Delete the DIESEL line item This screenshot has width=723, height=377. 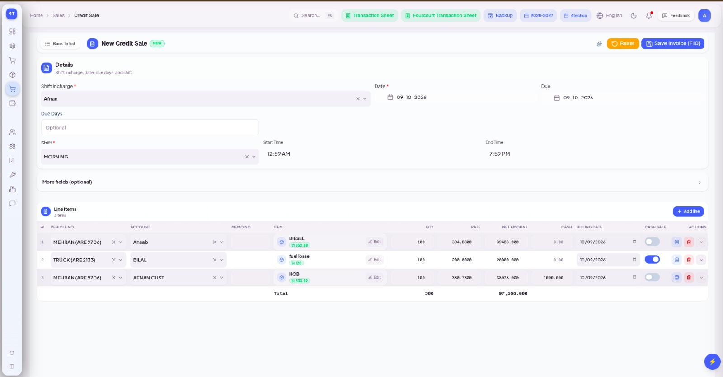point(689,242)
